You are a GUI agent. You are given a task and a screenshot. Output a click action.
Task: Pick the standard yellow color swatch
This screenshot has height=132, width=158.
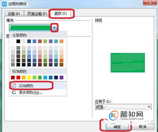point(29,77)
